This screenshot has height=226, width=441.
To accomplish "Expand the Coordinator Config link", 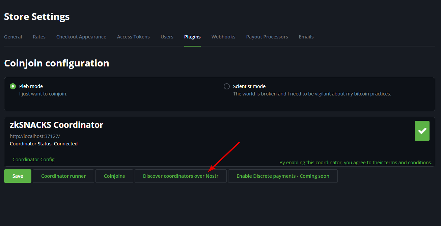I will click(33, 160).
